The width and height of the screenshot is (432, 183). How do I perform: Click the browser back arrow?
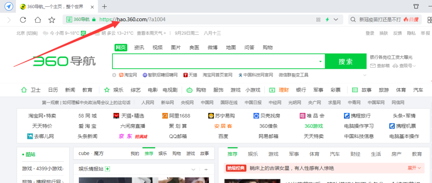click(9, 20)
